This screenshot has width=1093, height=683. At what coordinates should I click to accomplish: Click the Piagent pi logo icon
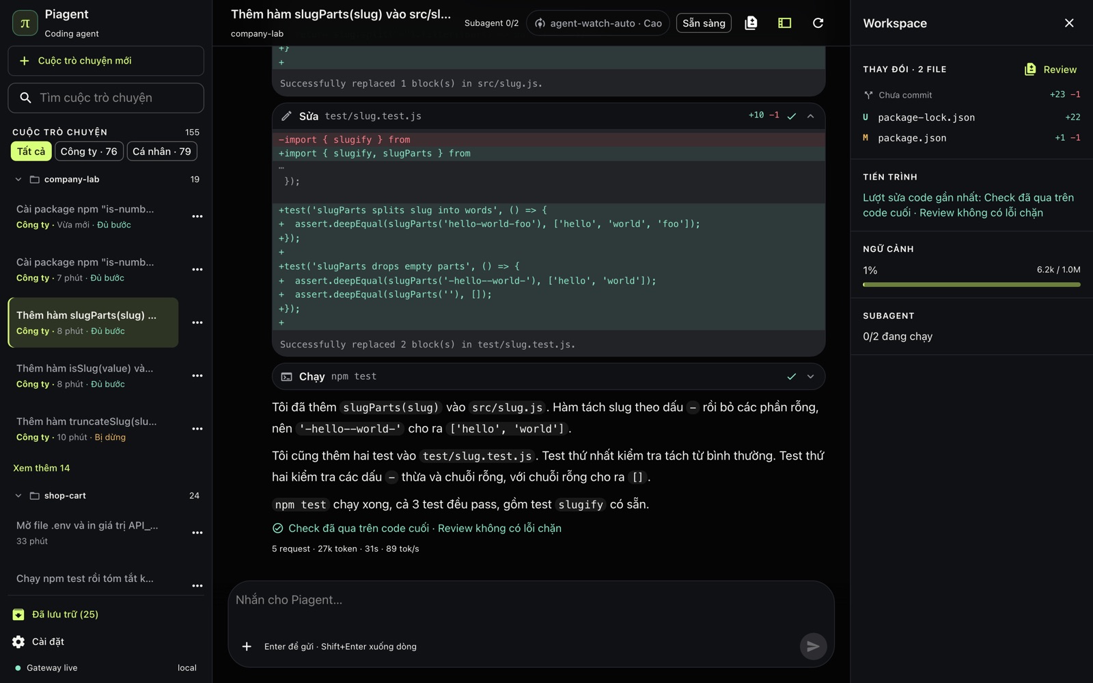click(25, 23)
